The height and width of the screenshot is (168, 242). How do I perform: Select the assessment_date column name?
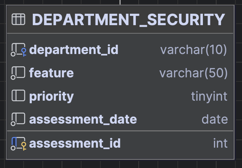pyautogui.click(x=83, y=120)
